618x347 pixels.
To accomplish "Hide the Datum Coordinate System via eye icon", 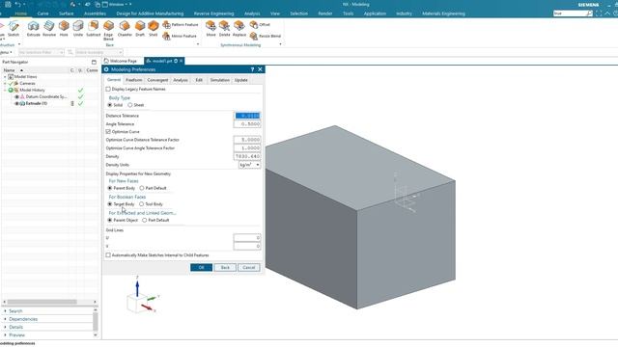I will coord(16,96).
